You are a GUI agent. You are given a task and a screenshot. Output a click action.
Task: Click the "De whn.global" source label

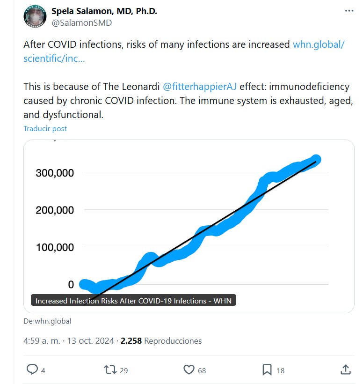click(47, 321)
